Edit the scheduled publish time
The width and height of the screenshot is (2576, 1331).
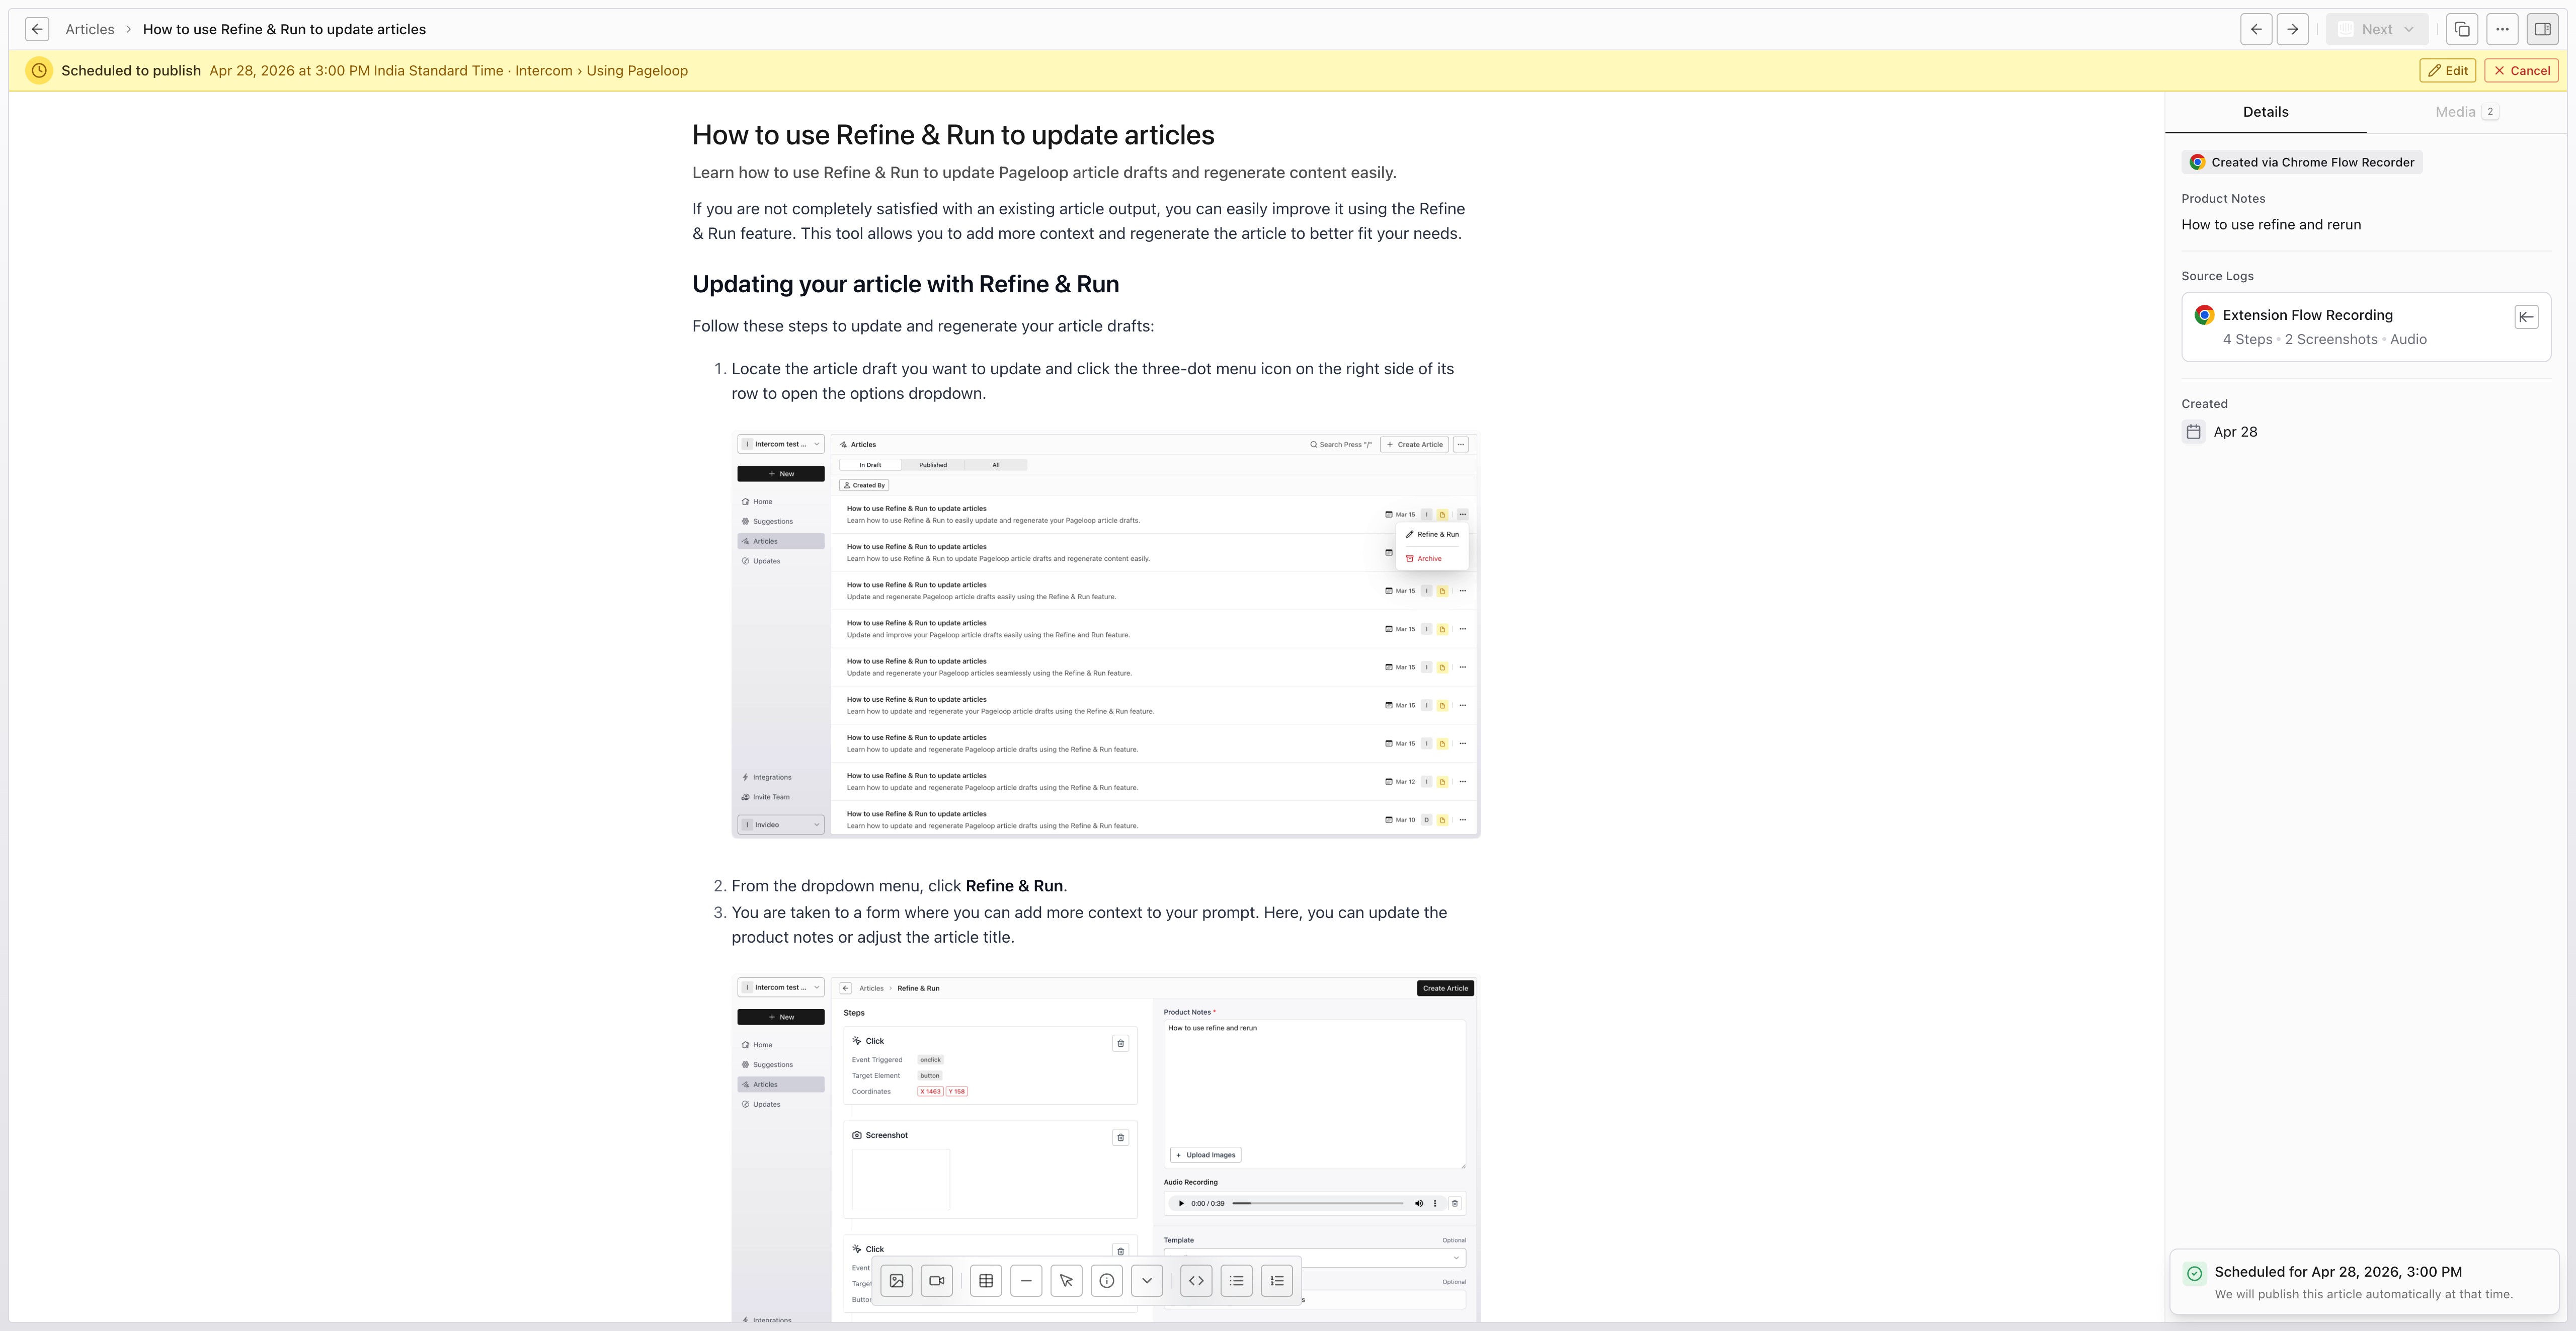(x=2448, y=71)
